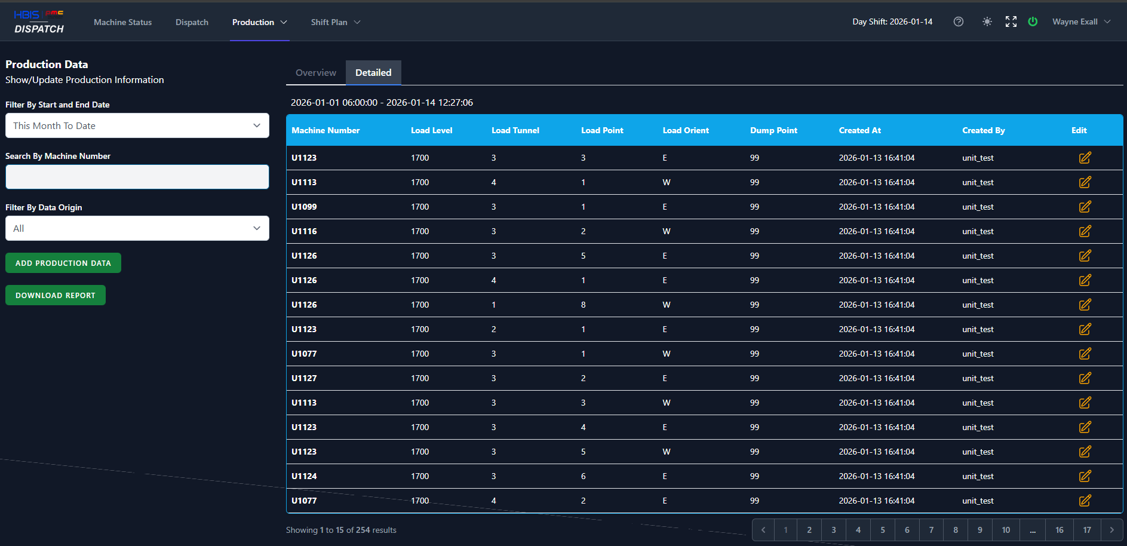Enter fullscreen mode icon
Screen dimensions: 1127x546
(x=1011, y=22)
